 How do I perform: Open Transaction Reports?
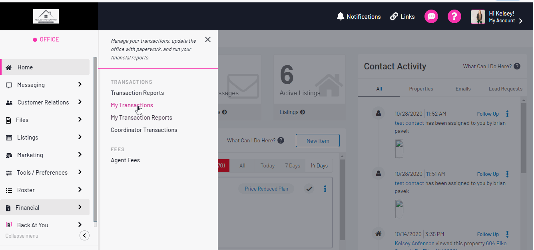[137, 93]
